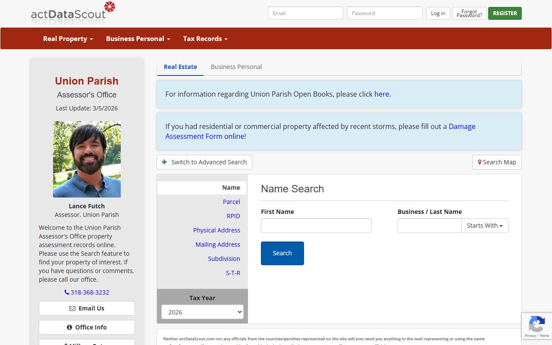Click the Business / Last Name field
Screen dimensions: 552x345
pos(430,226)
